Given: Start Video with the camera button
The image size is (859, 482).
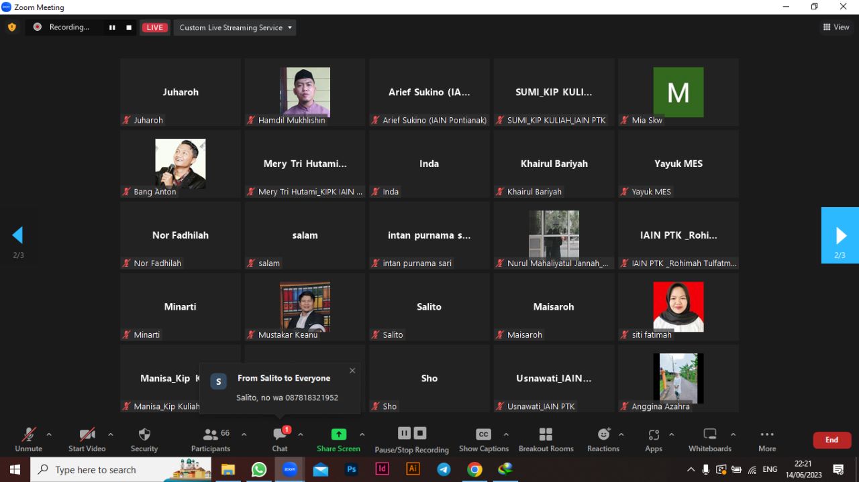Looking at the screenshot, I should point(87,439).
